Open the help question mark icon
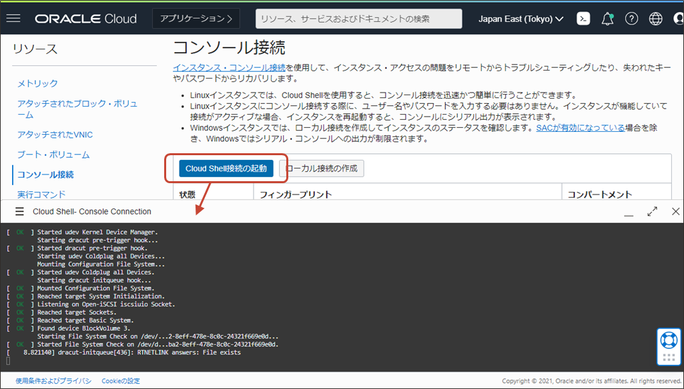 click(631, 19)
